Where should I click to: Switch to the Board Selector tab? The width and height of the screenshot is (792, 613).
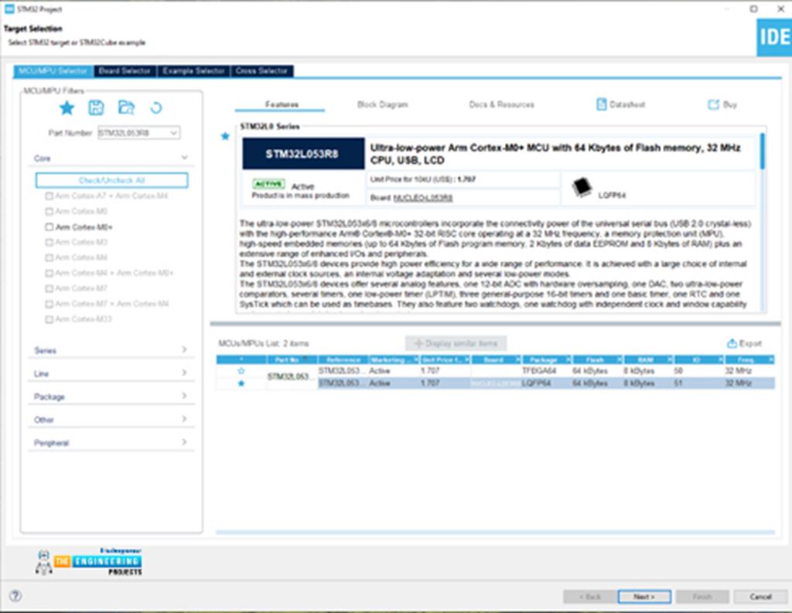[x=124, y=71]
